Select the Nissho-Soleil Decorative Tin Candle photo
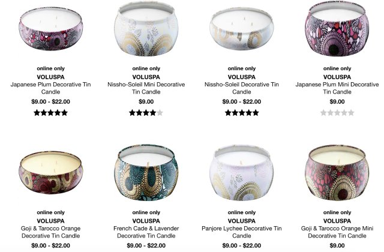Viewport: 384px width, 252px height. (x=242, y=29)
